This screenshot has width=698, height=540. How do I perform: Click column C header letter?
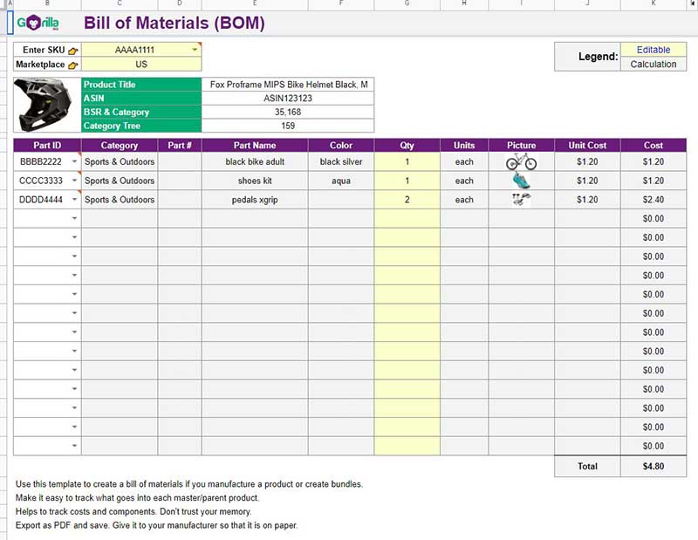(x=120, y=3)
